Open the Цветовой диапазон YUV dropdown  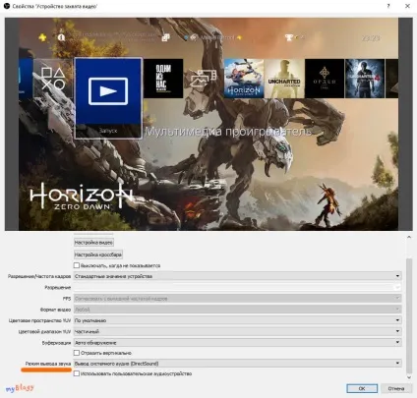coord(237,331)
